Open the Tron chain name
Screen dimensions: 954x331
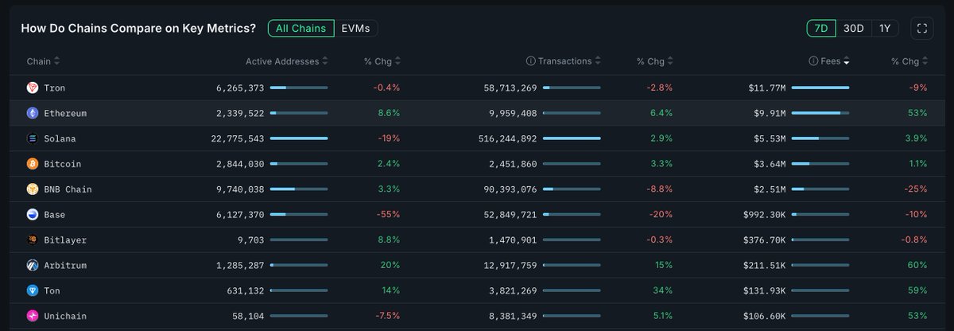click(x=55, y=88)
